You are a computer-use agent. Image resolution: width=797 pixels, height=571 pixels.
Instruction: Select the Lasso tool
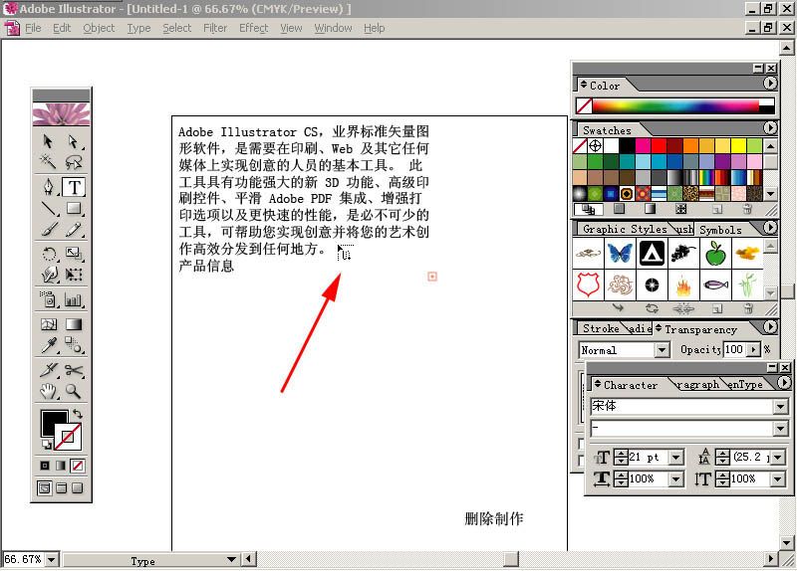click(74, 161)
